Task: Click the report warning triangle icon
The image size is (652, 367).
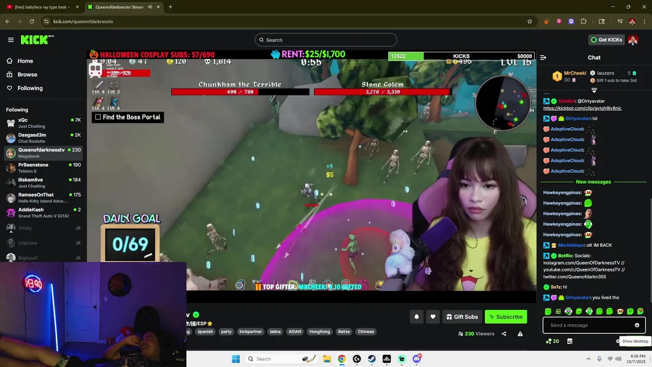Action: coord(520,334)
